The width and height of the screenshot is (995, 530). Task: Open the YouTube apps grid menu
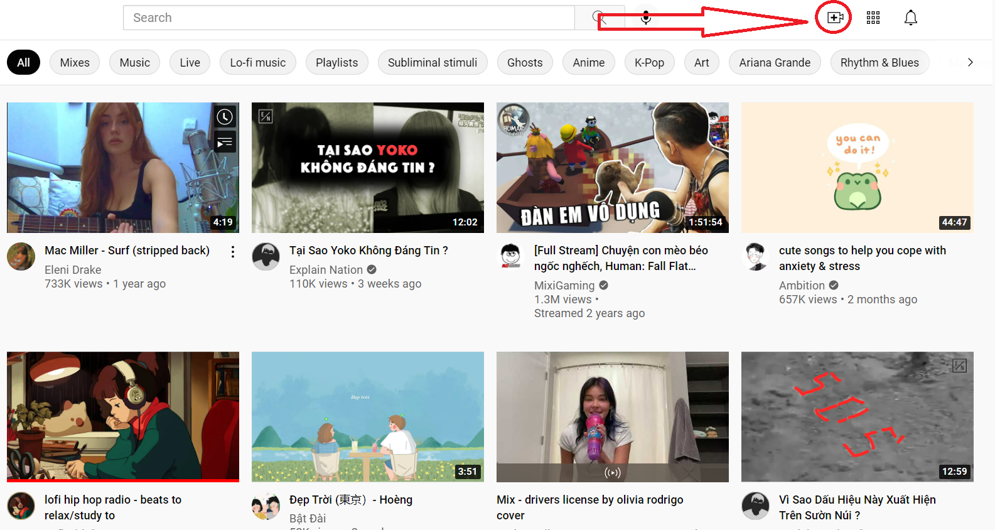tap(873, 18)
